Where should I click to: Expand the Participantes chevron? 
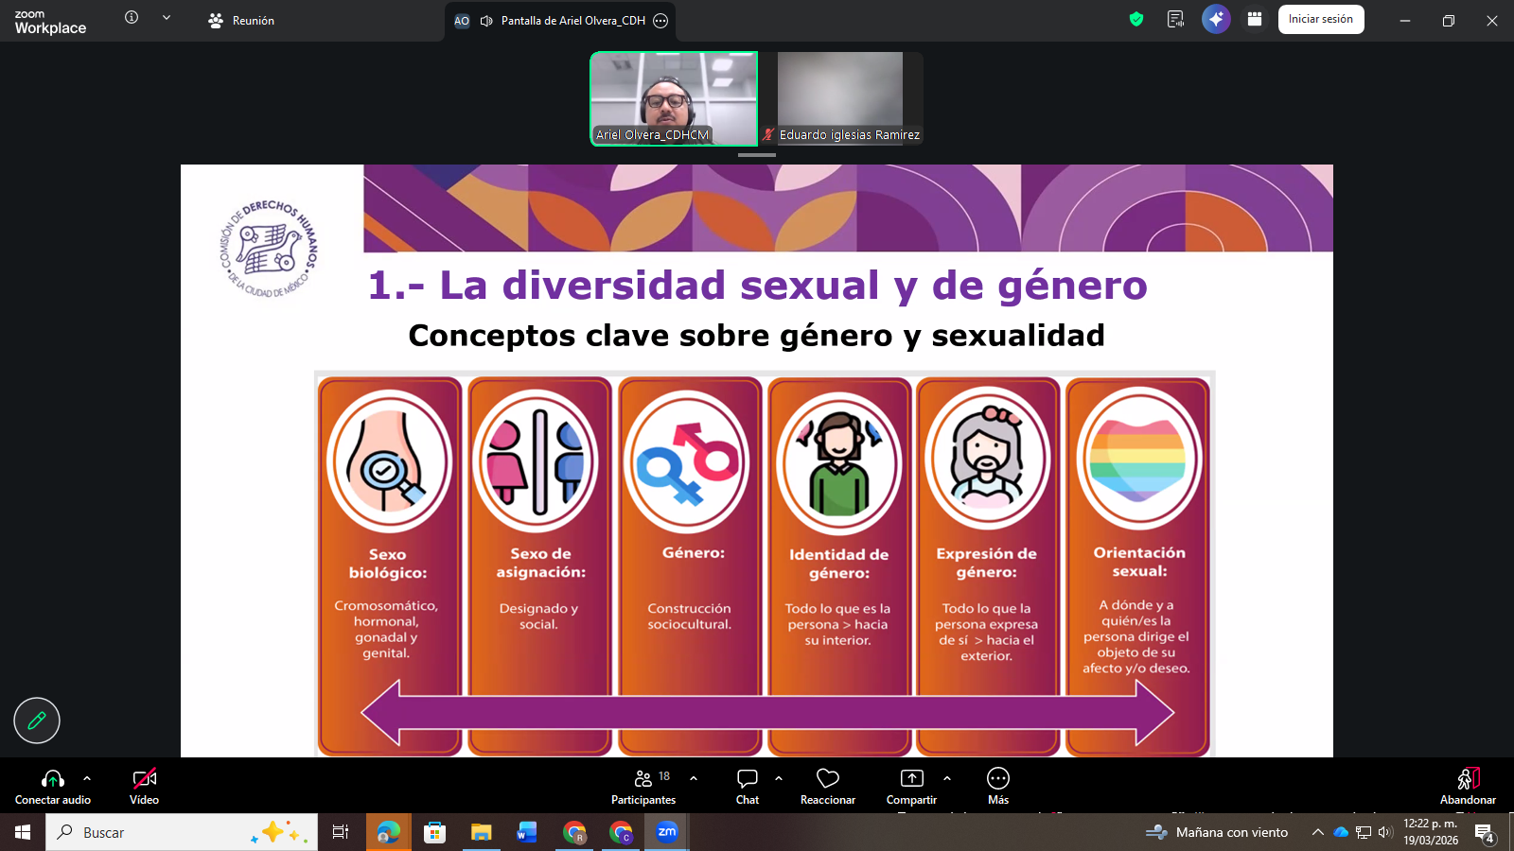[695, 779]
